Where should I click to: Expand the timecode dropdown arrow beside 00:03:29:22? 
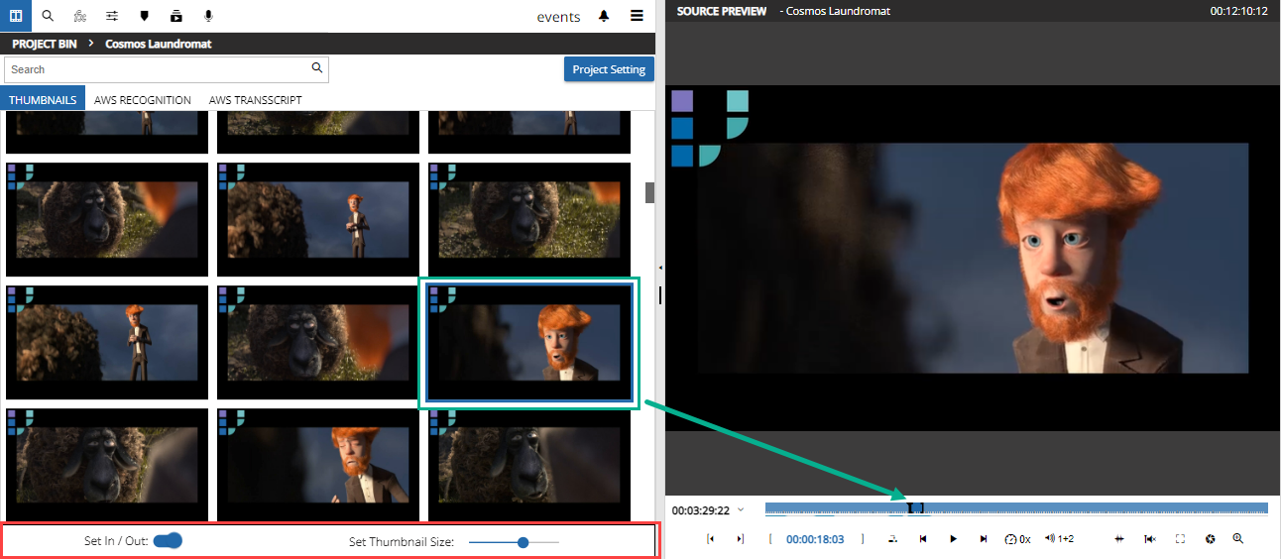(741, 510)
